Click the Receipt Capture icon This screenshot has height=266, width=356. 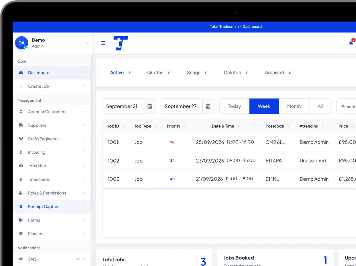pos(21,206)
